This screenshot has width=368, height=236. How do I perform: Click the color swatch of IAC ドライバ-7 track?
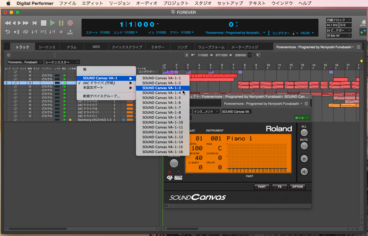tap(130, 105)
